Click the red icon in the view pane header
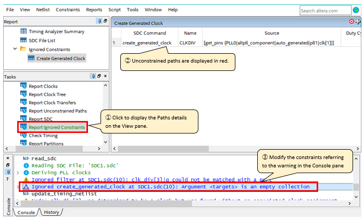 [352, 22]
